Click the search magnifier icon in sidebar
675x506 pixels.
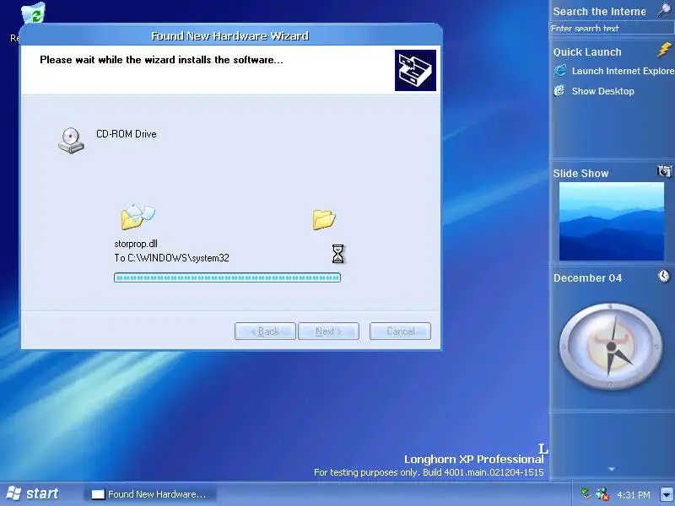point(664,10)
